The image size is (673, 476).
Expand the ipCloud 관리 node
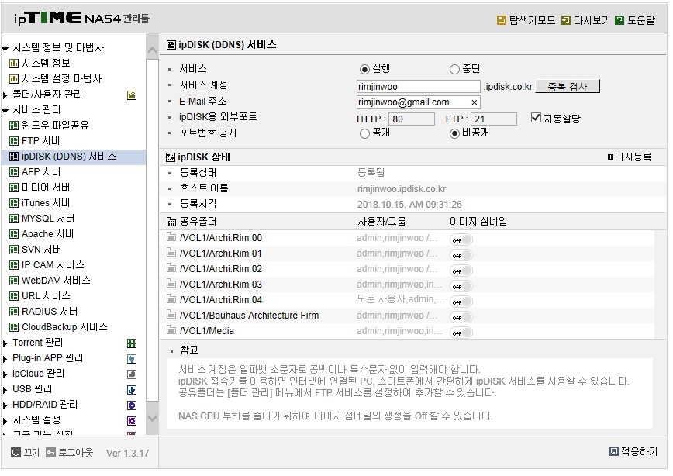(x=5, y=374)
